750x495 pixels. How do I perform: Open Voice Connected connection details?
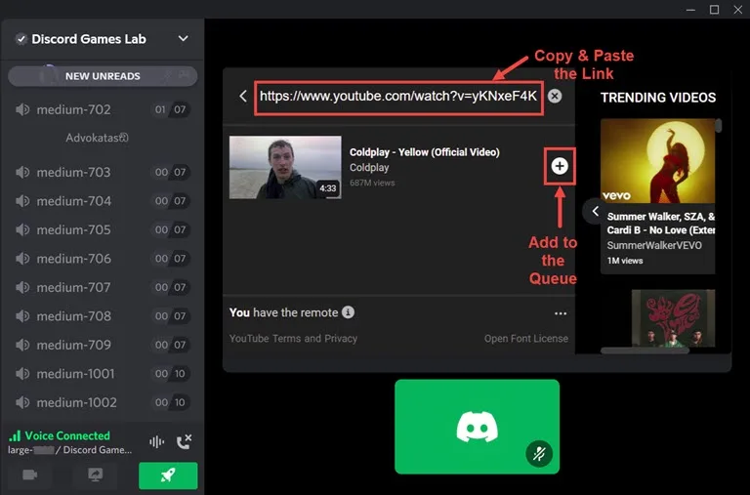coord(67,435)
